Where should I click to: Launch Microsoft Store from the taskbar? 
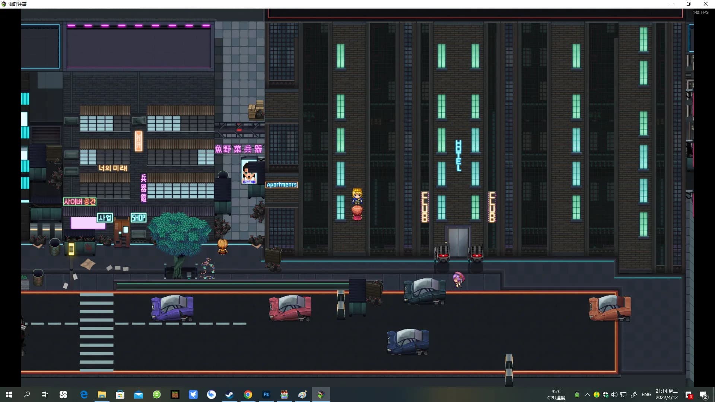120,395
